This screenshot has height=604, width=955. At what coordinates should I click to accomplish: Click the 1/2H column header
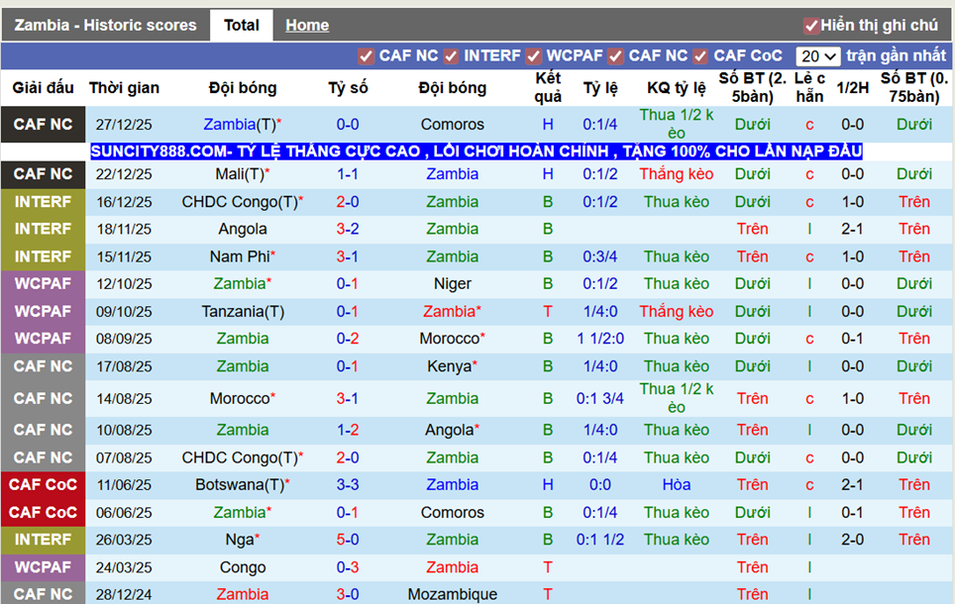[853, 88]
